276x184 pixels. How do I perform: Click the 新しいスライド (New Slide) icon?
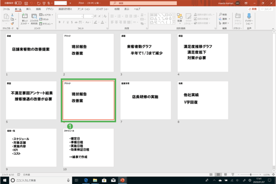(x=25, y=16)
